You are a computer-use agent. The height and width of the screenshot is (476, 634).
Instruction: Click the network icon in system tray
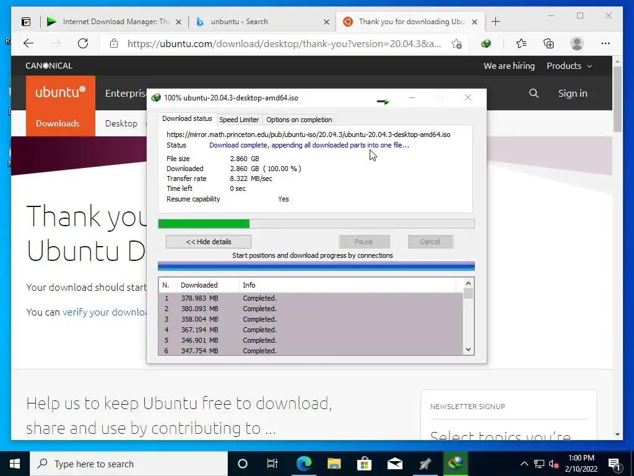pos(539,464)
